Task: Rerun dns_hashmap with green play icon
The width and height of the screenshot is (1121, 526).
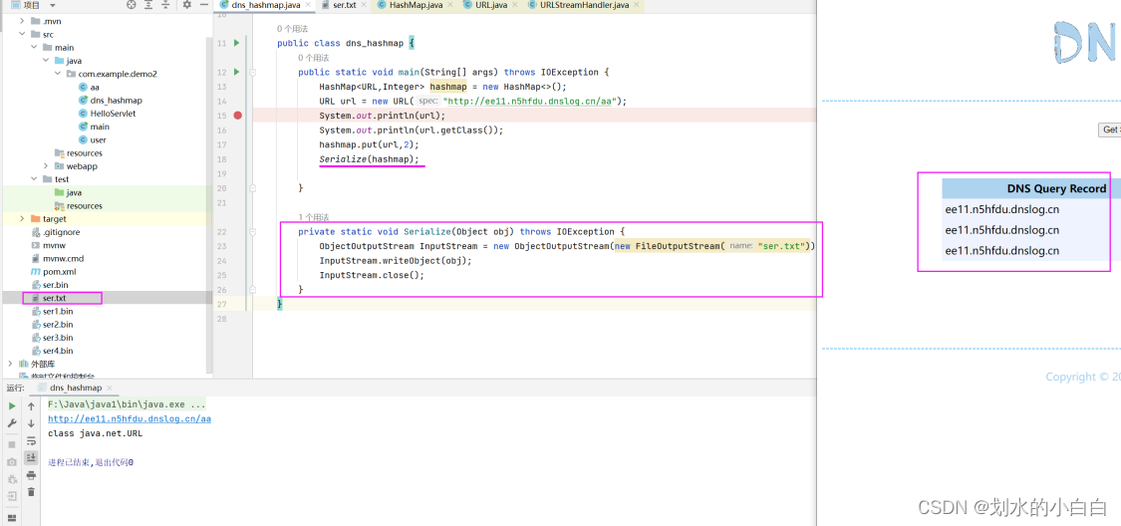Action: 11,405
